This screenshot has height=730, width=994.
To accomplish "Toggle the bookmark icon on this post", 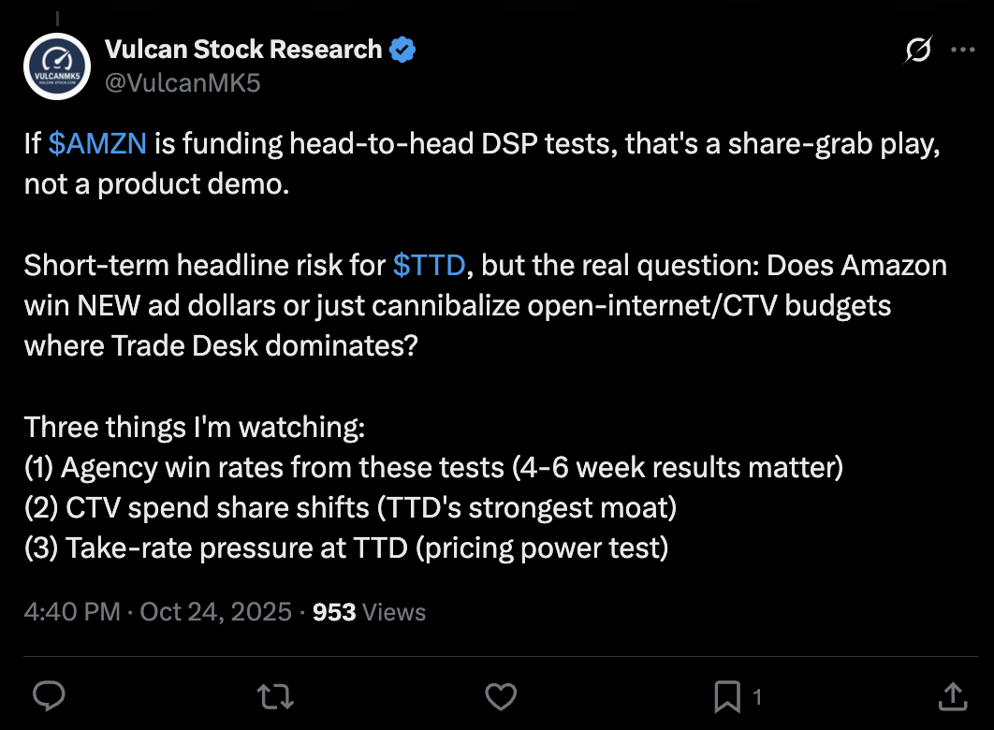I will (x=727, y=695).
